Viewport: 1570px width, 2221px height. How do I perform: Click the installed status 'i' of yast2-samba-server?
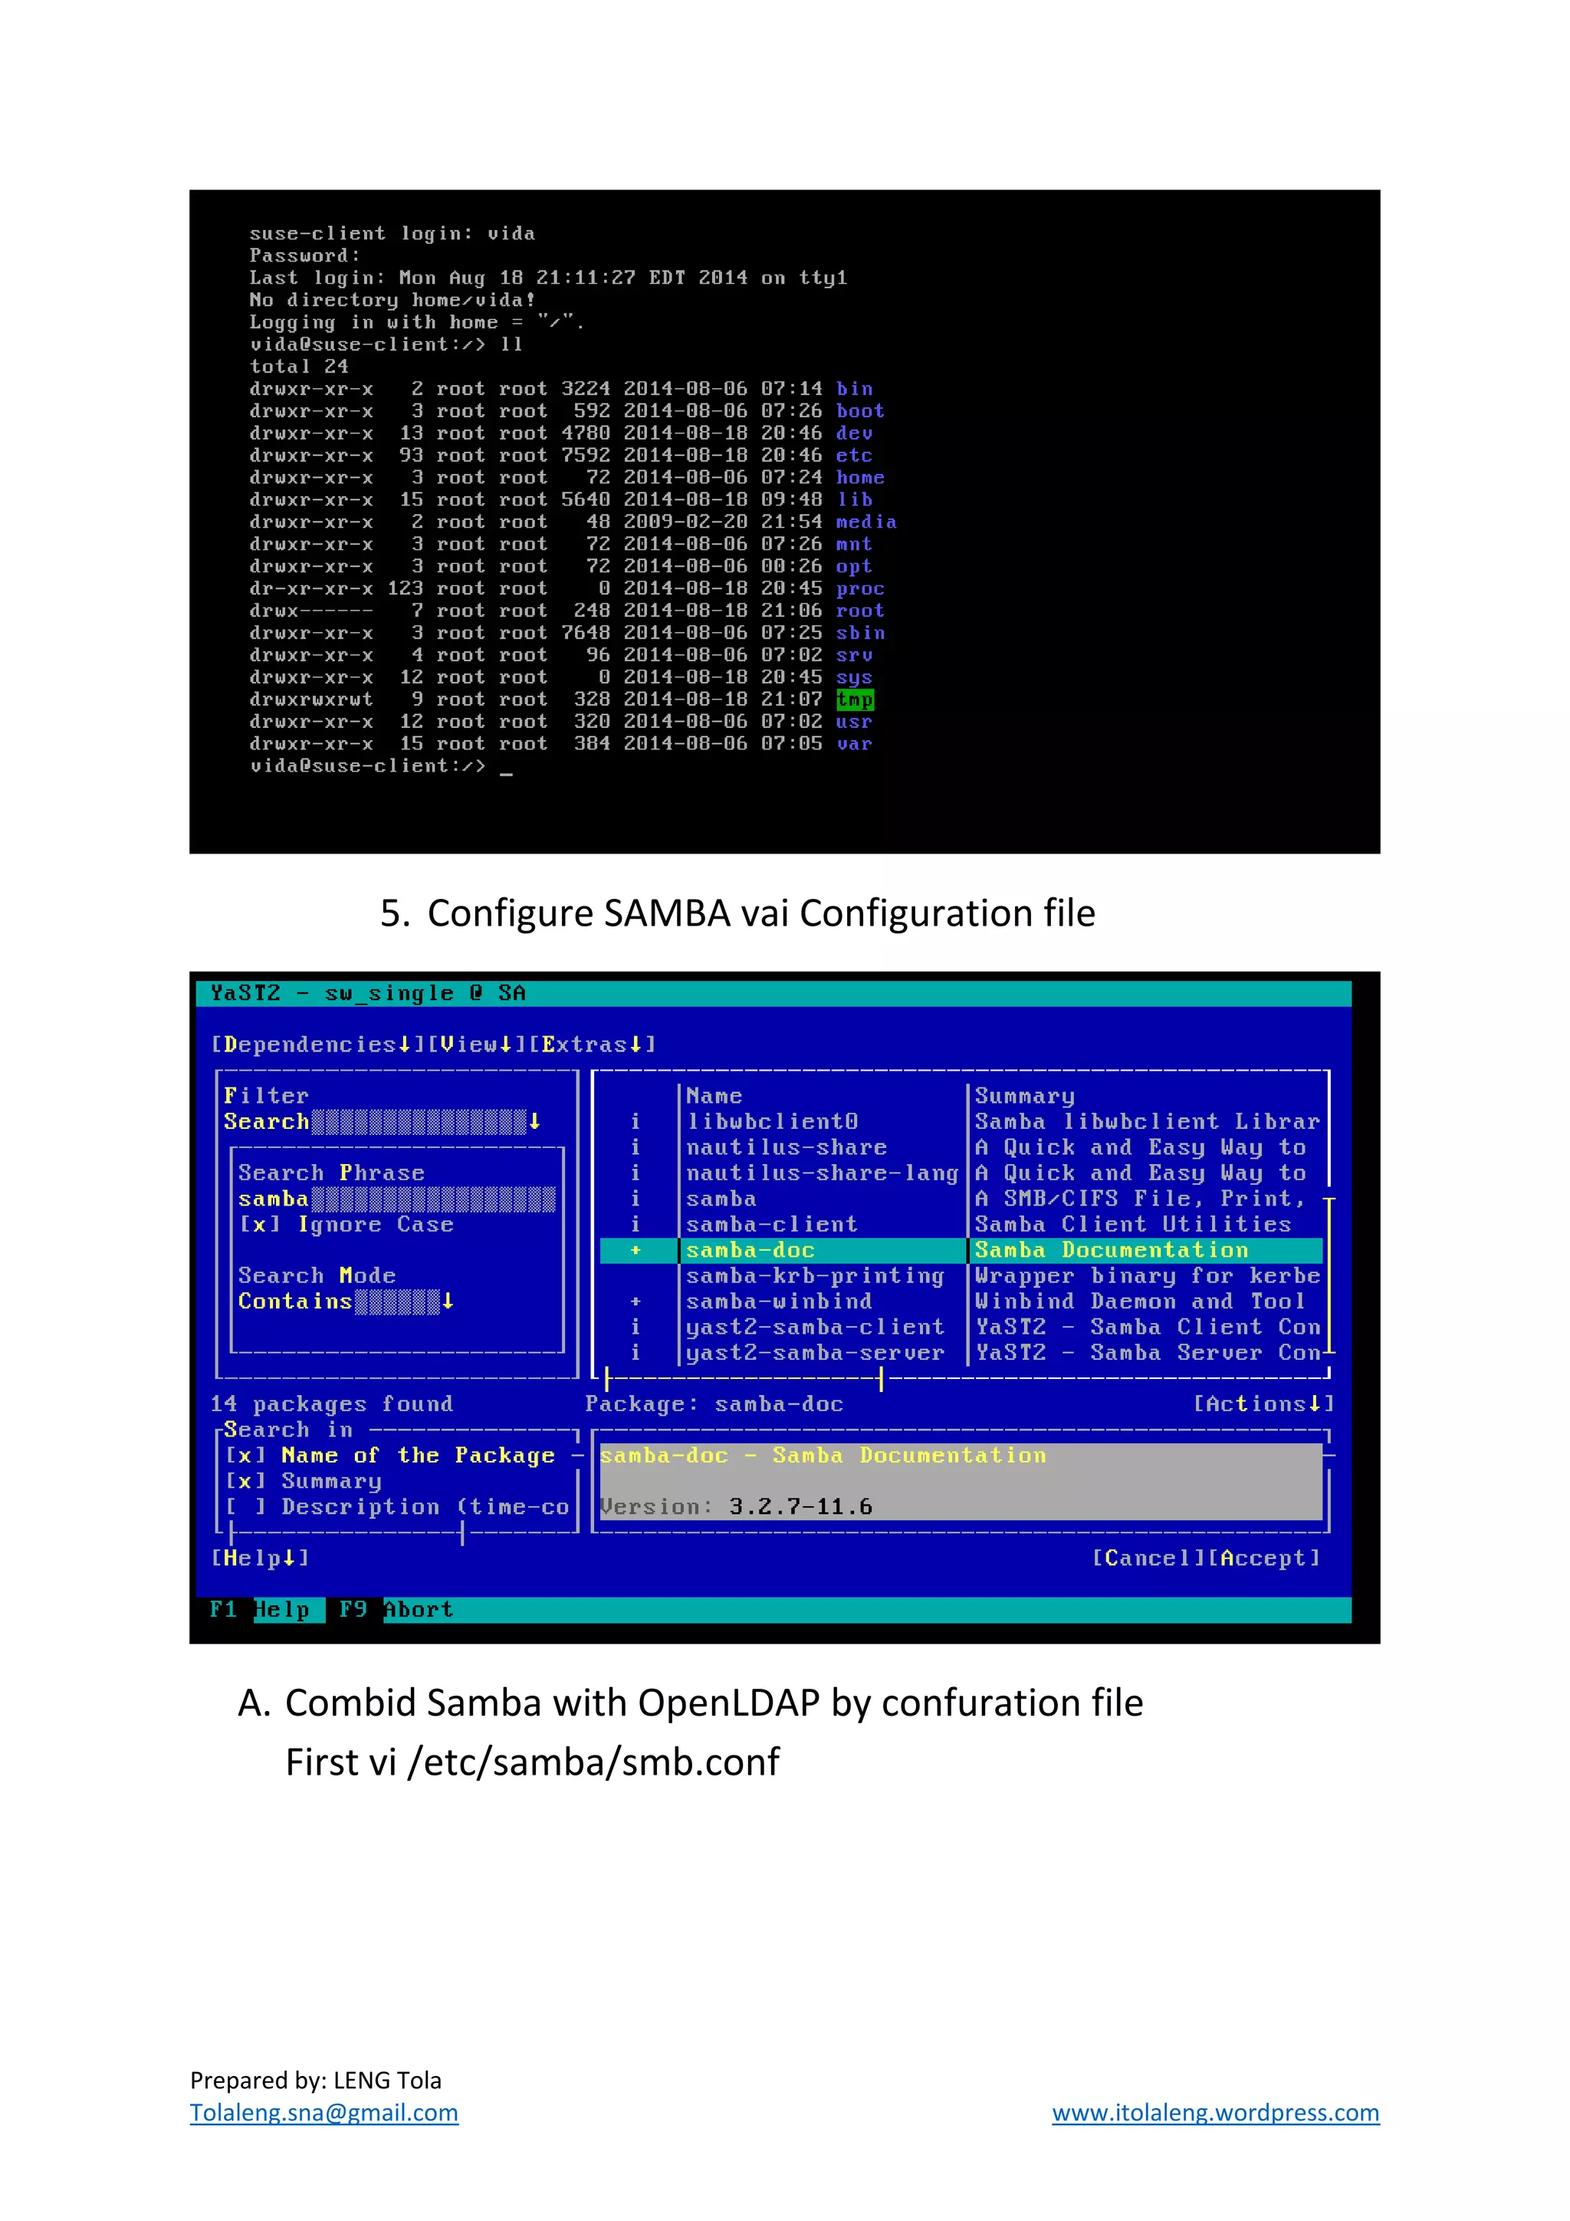(x=636, y=1354)
